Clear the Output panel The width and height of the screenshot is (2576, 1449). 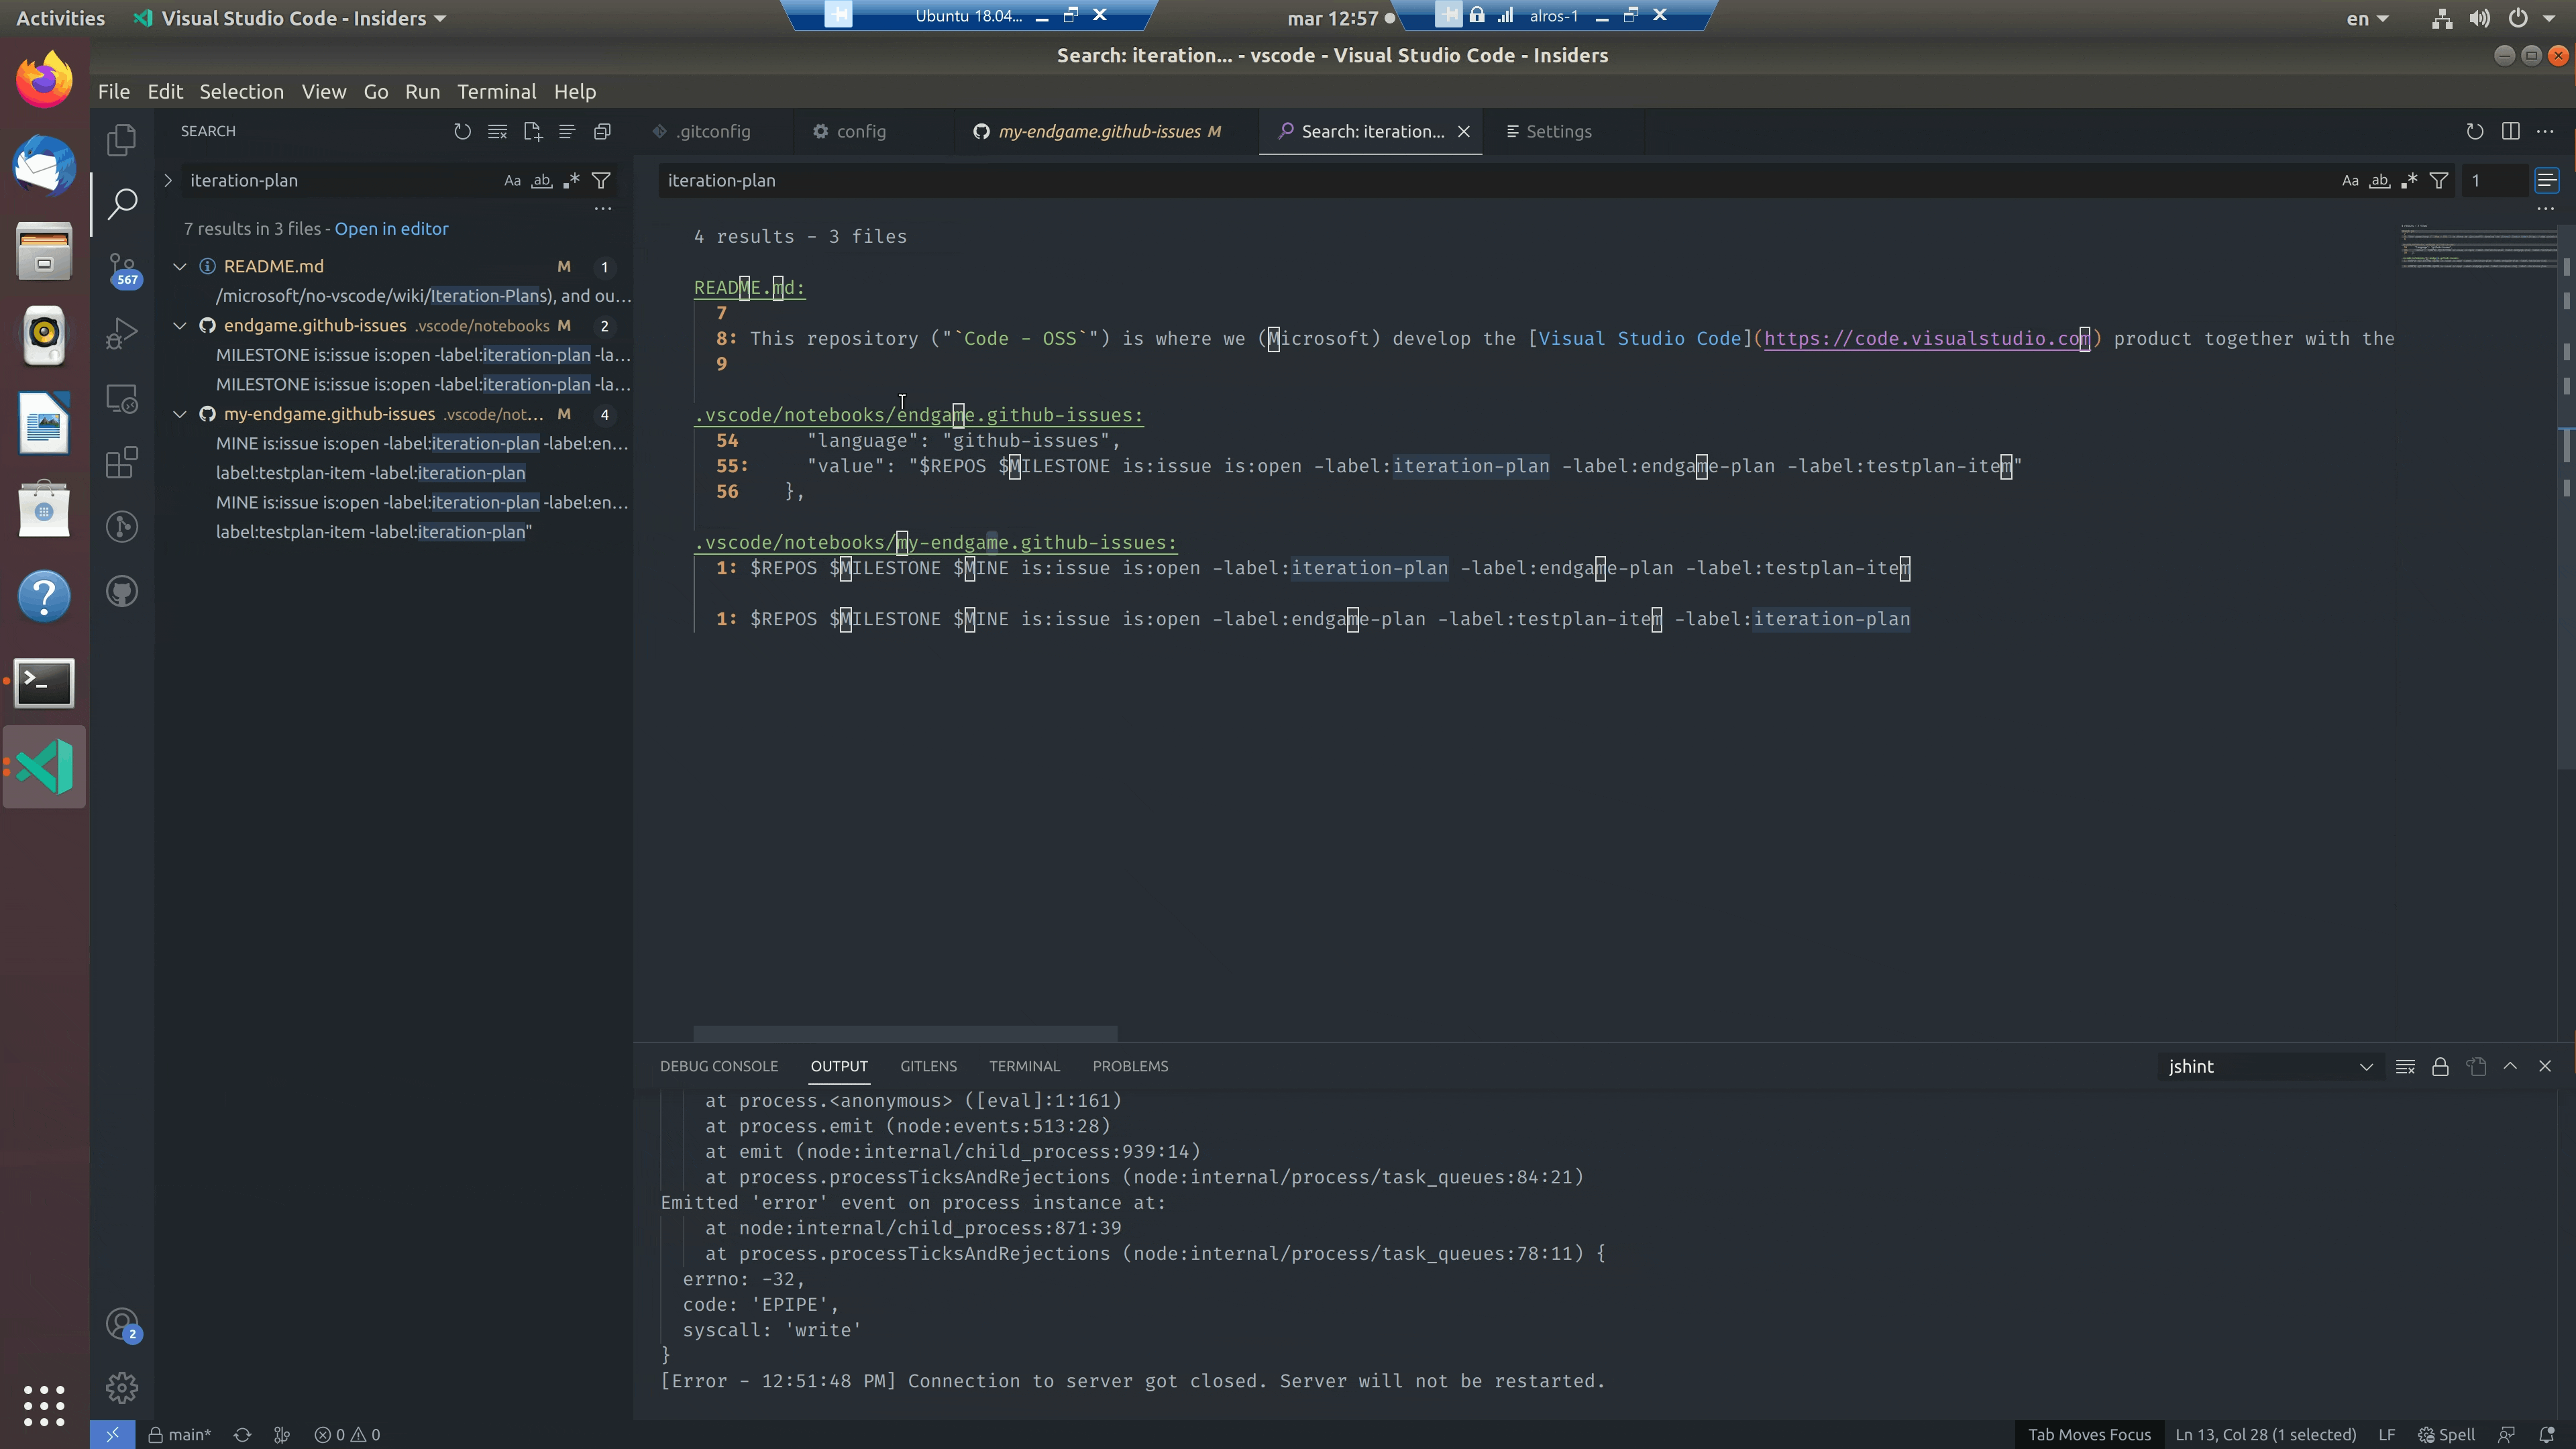click(x=2406, y=1066)
